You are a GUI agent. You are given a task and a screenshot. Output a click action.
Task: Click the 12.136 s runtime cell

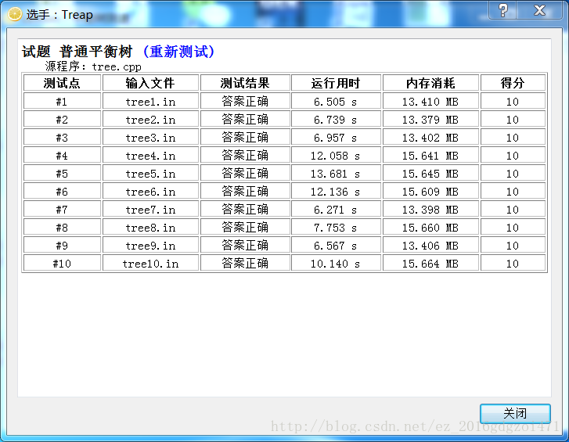tap(336, 192)
